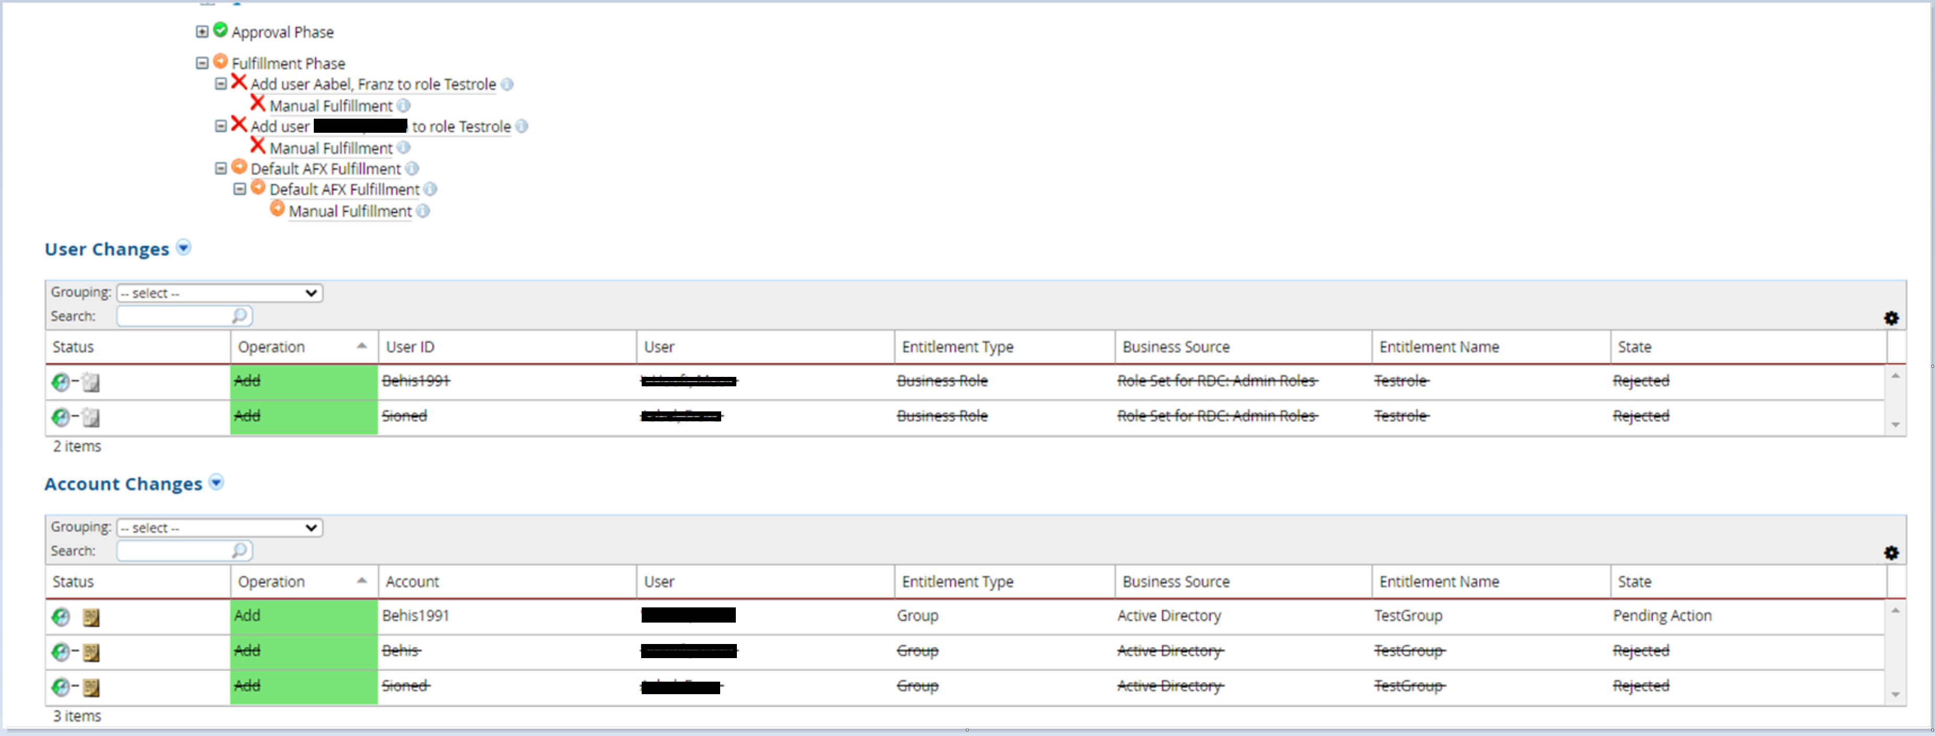1935x736 pixels.
Task: Click the status history icon on Behis1991 account row
Action: click(x=92, y=617)
